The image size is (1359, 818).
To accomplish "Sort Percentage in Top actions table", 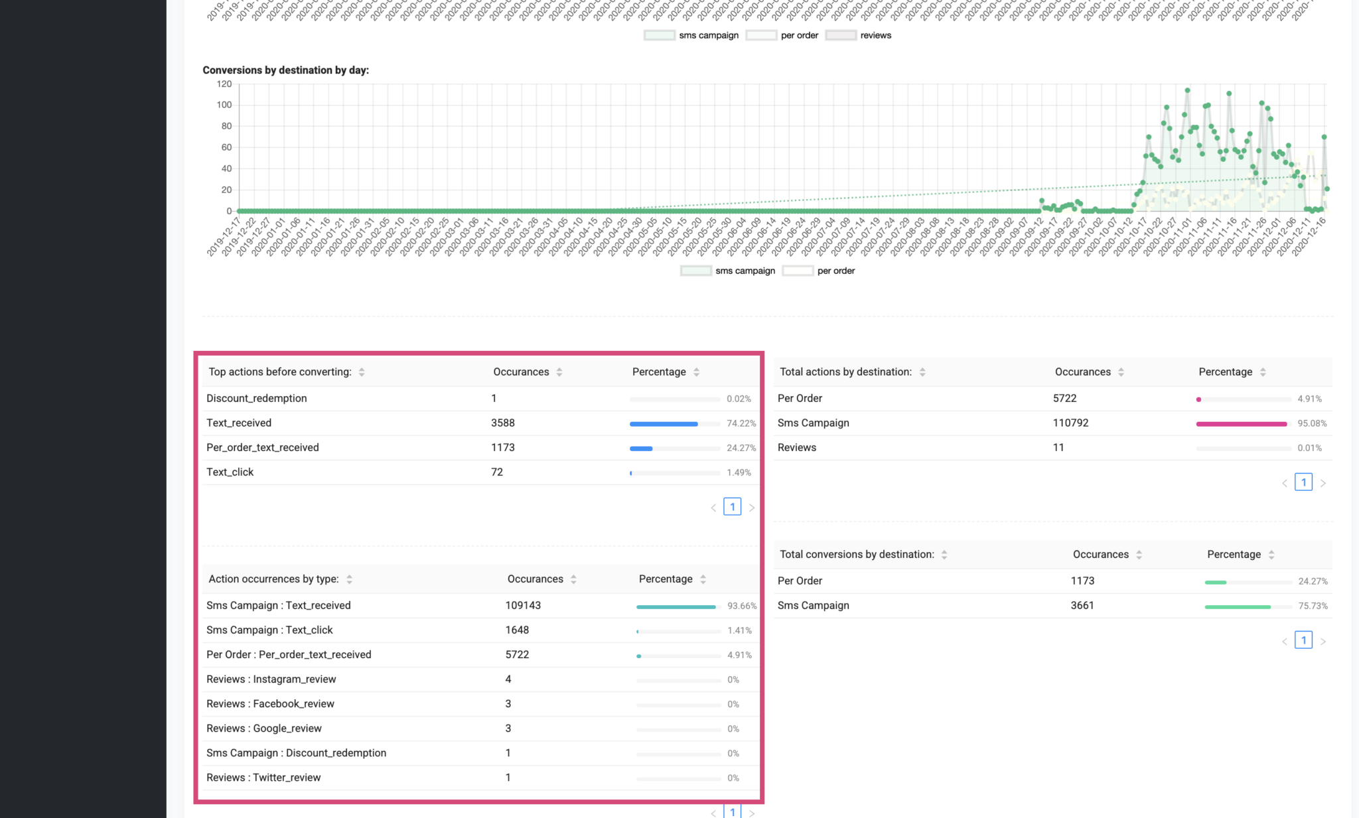I will [x=696, y=372].
